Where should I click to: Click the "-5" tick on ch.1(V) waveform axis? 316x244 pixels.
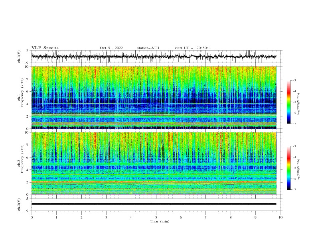[x=27, y=63]
